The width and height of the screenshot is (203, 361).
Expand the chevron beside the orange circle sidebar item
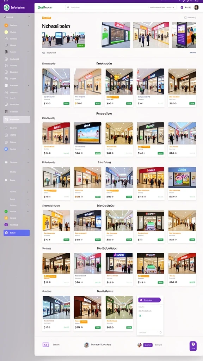28,25
